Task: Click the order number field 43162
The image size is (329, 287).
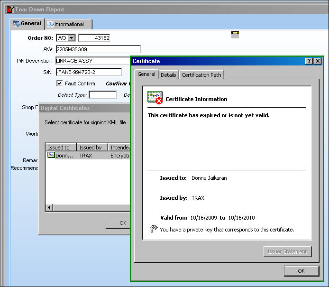Action: click(94, 38)
